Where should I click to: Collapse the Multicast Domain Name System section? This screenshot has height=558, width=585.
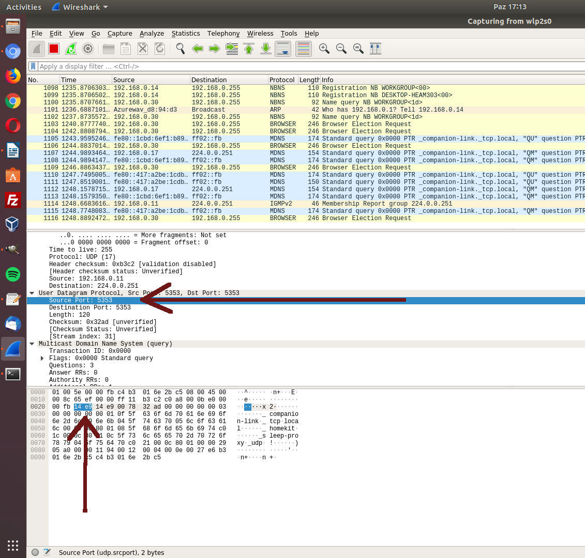point(32,344)
